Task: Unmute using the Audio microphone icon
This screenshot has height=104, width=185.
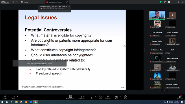Action: pos(5,97)
